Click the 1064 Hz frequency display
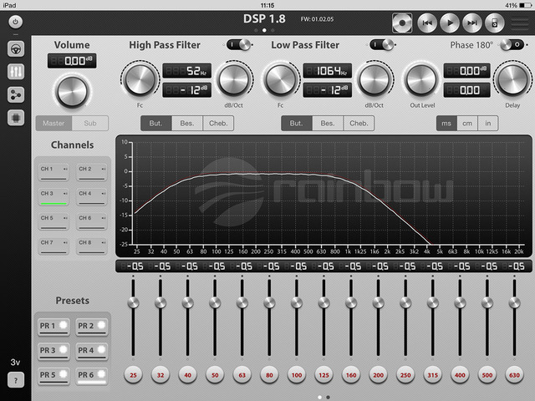The image size is (535, 401). (328, 71)
